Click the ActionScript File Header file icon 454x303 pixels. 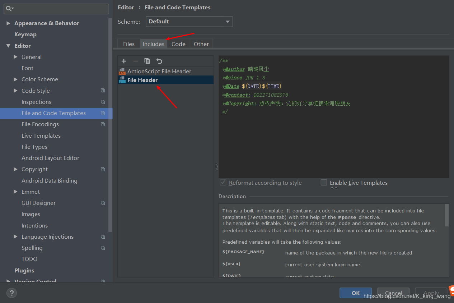122,71
